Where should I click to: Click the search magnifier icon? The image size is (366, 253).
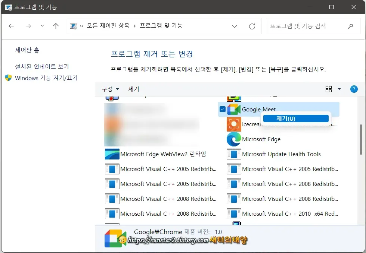(350, 26)
